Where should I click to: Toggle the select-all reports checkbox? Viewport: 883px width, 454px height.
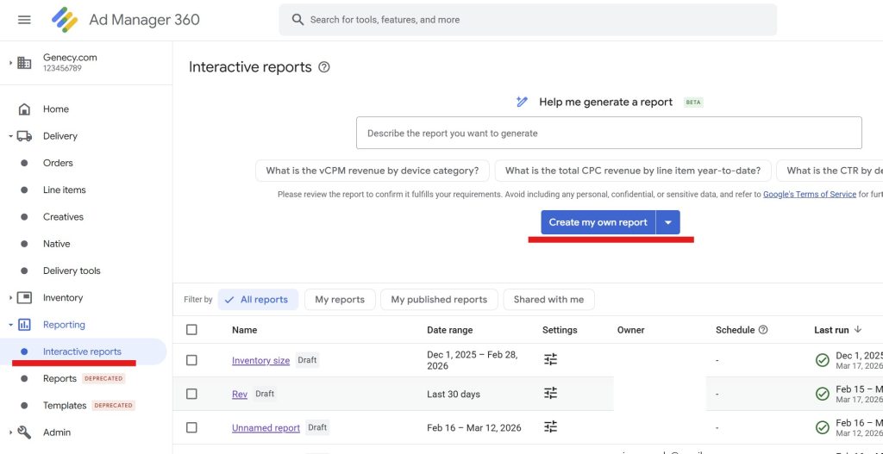(x=191, y=330)
